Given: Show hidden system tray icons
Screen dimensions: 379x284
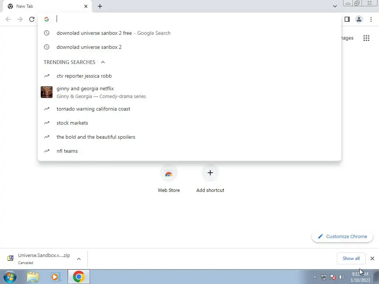Looking at the screenshot, I should 315,277.
